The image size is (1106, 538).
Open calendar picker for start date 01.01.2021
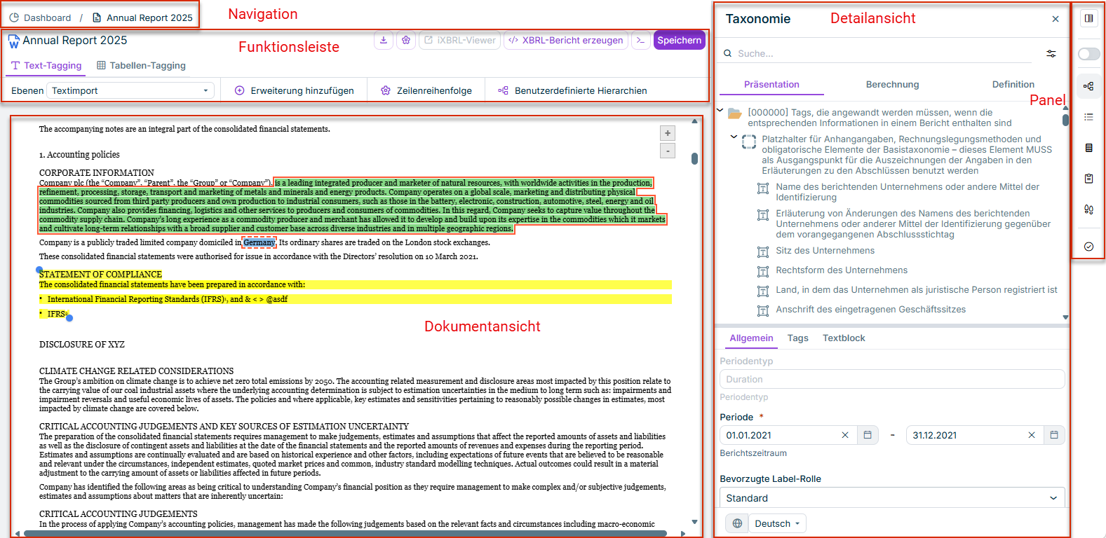[x=868, y=435]
